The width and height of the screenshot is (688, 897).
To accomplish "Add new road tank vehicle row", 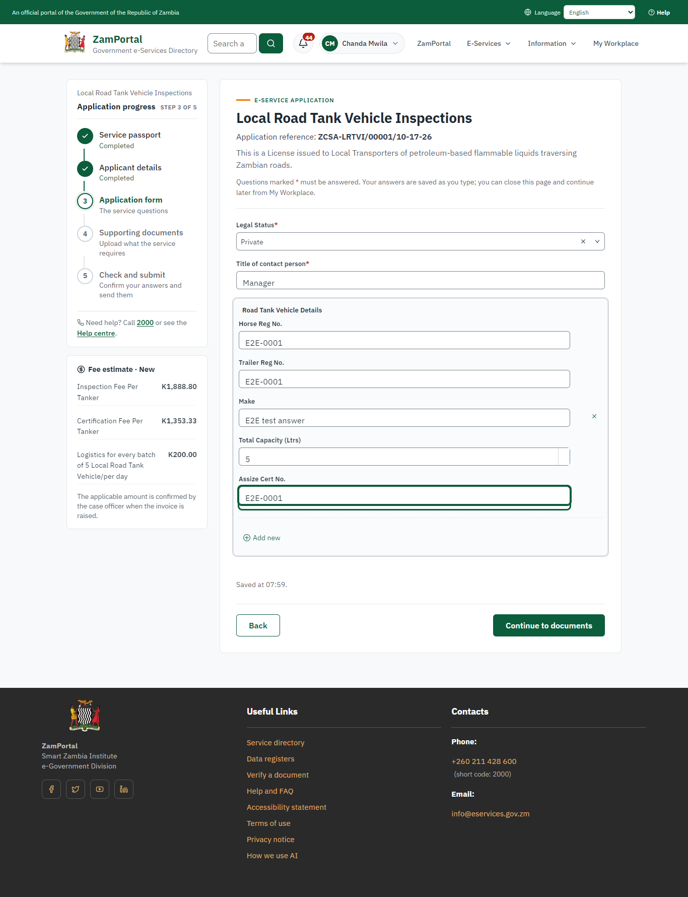I will pos(262,538).
